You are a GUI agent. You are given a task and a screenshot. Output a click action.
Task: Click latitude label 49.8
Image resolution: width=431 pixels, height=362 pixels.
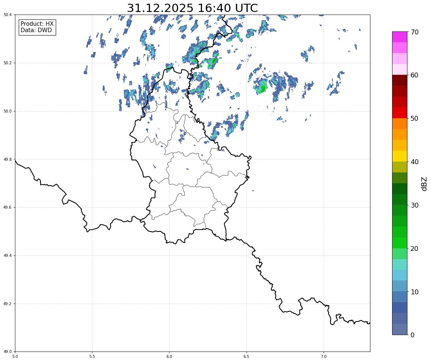pyautogui.click(x=7, y=159)
